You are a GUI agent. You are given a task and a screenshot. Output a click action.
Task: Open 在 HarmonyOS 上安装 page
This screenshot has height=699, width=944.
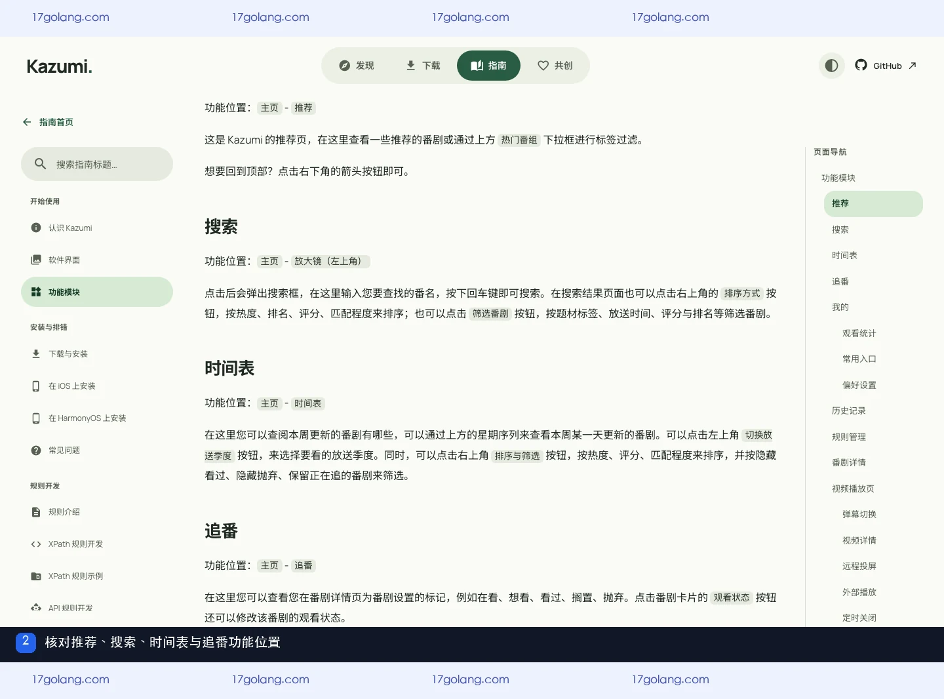click(97, 418)
